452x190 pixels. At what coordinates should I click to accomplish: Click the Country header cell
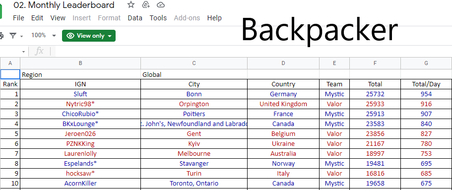coord(283,84)
